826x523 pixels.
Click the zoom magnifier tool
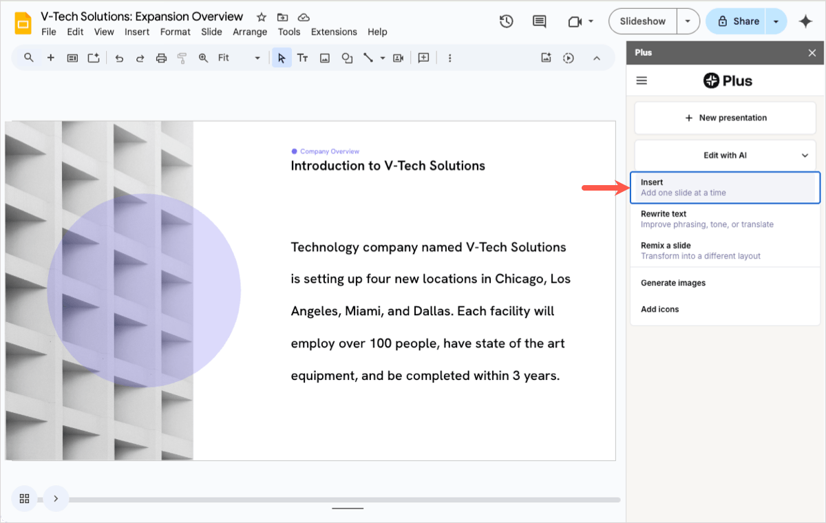(x=203, y=58)
